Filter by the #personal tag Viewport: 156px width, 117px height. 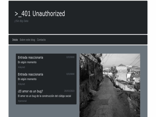22,101
